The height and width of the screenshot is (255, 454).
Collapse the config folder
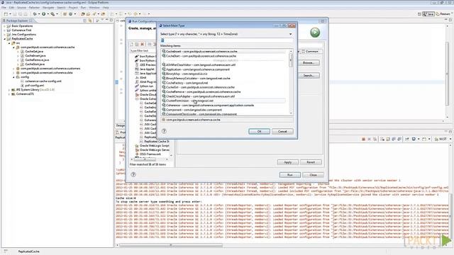[13, 77]
